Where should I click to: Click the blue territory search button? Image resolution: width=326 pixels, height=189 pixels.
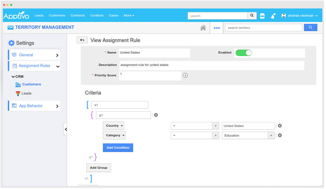(x=310, y=27)
